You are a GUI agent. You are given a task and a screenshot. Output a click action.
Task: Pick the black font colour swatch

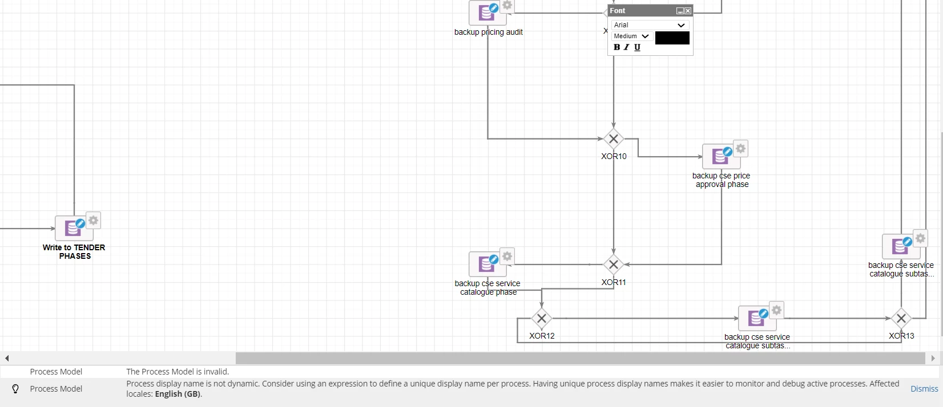tap(672, 38)
